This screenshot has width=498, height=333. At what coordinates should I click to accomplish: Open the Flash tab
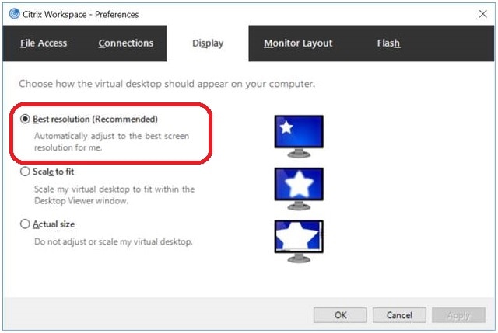388,43
